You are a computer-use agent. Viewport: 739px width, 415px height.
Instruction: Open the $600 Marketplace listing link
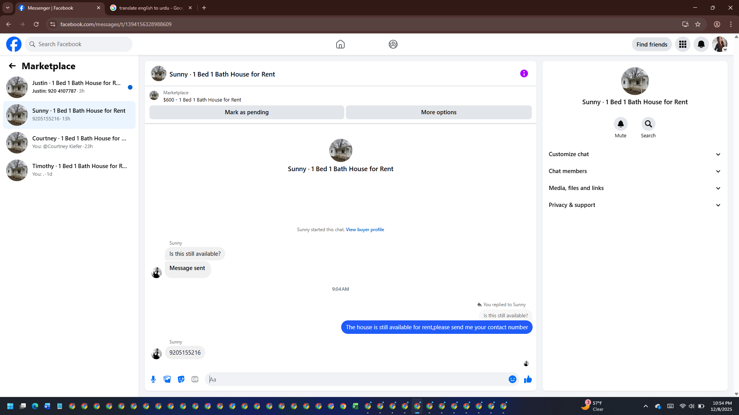tap(202, 100)
